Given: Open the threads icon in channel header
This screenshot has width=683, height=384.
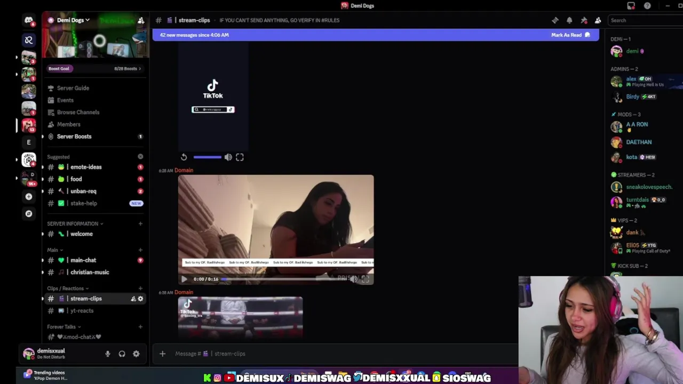Looking at the screenshot, I should pyautogui.click(x=555, y=20).
